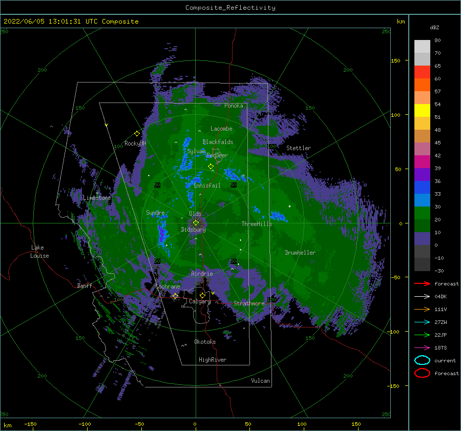Viewport: 461px width, 431px height.
Task: Select the white 04DK arrow in legend
Action: tap(422, 297)
